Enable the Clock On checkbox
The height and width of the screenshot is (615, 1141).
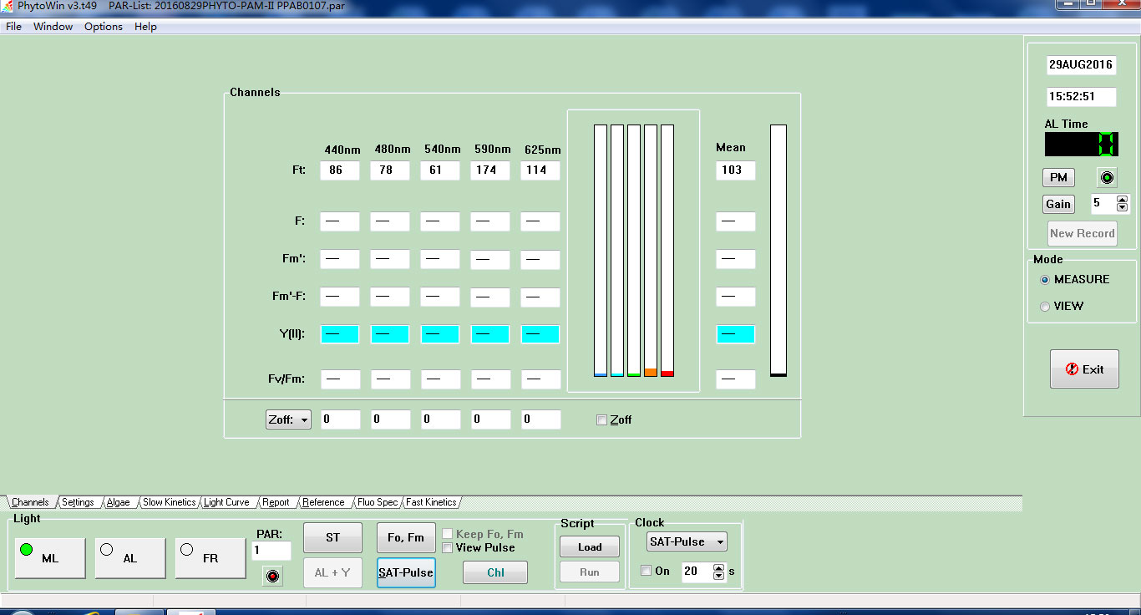pos(646,572)
